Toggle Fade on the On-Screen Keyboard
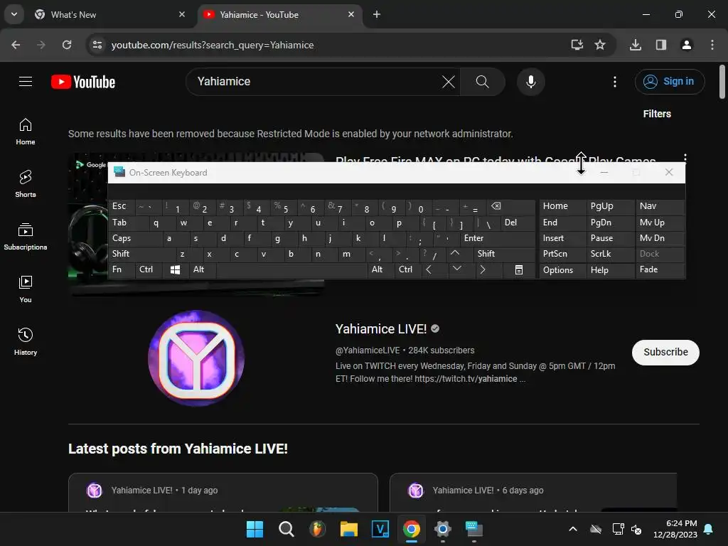 click(659, 269)
